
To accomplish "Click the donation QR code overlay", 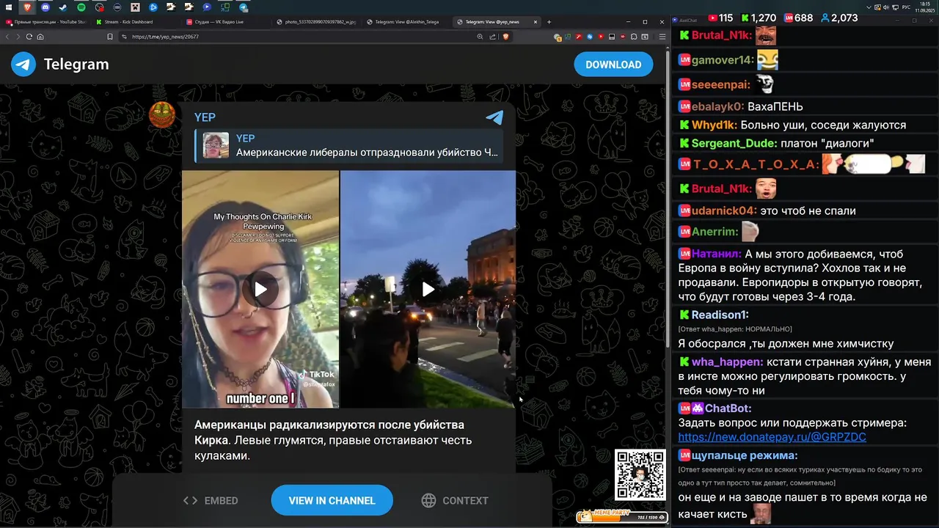I will click(640, 474).
